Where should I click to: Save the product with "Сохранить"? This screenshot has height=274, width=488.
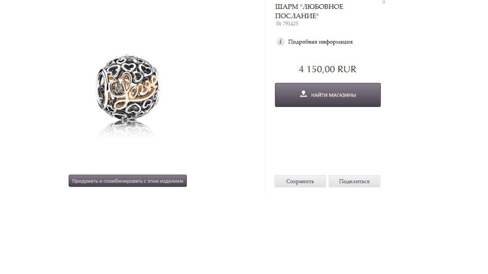tap(300, 181)
